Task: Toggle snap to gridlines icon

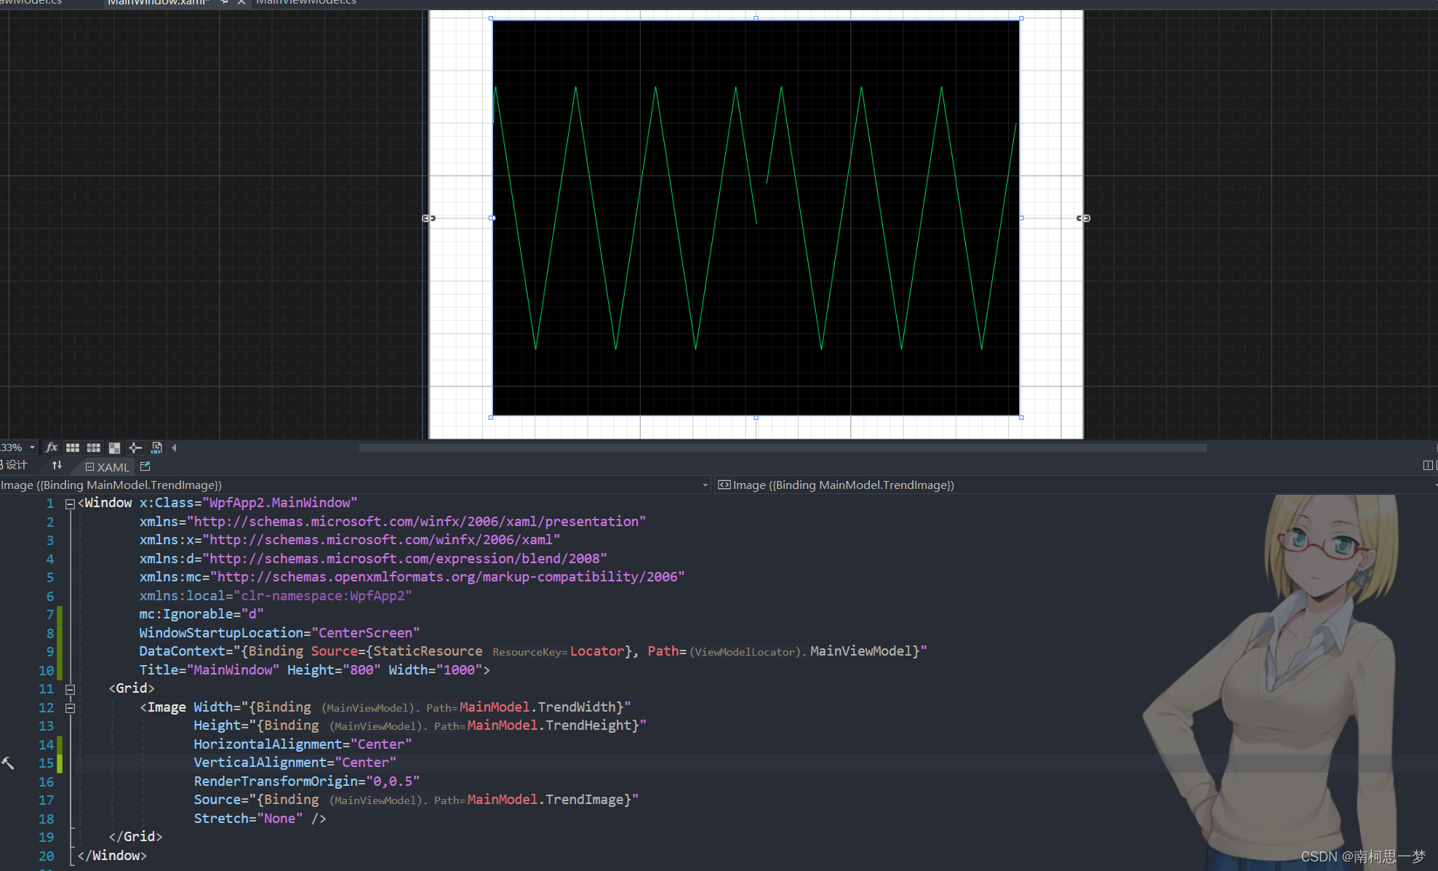Action: point(94,448)
